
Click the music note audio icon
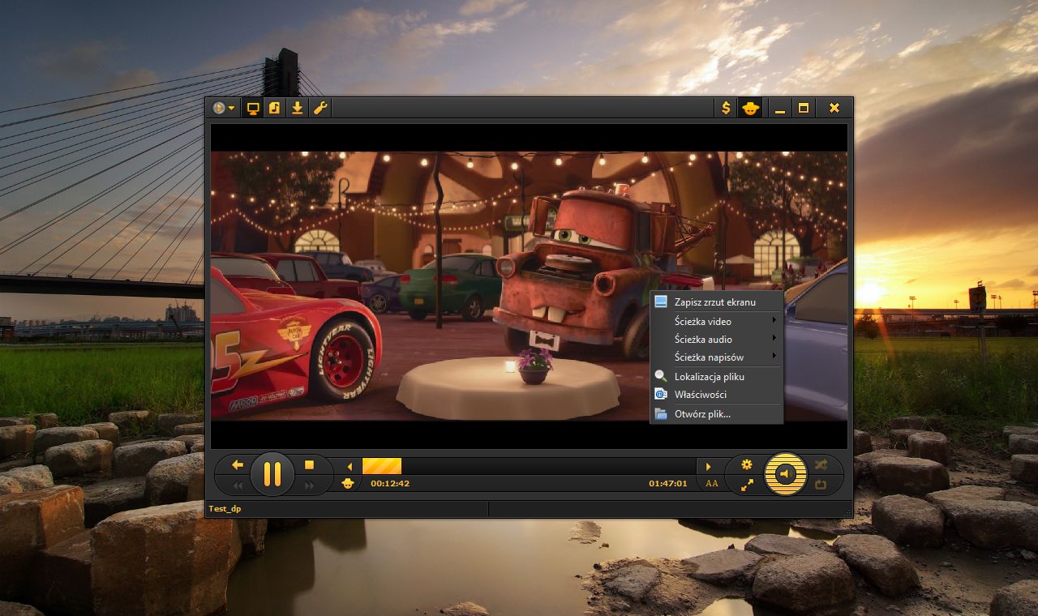pyautogui.click(x=275, y=108)
